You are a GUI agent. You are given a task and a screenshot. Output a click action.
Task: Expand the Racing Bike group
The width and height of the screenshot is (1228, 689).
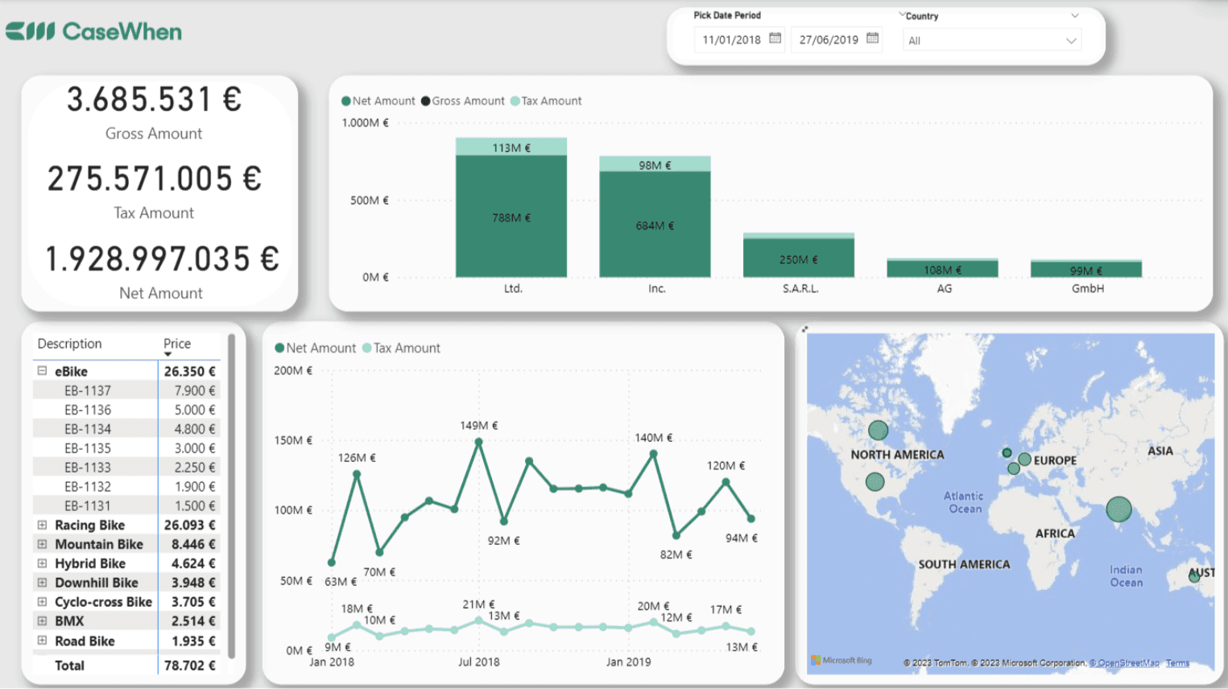coord(43,525)
